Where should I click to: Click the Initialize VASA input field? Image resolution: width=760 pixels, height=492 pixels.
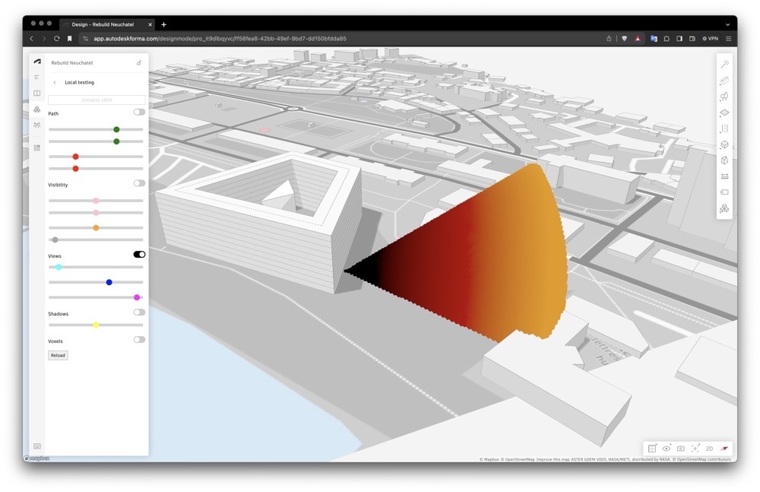coord(97,100)
